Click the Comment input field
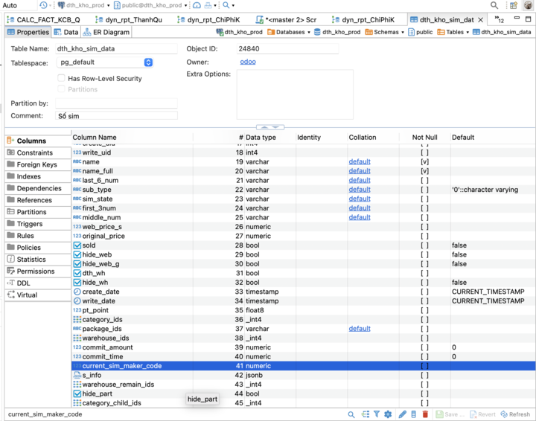Screen dimensions: 536x421 tap(116, 116)
